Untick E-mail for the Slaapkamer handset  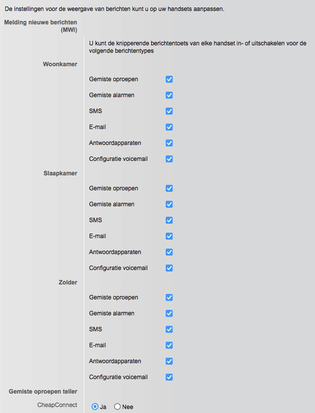[x=169, y=236]
